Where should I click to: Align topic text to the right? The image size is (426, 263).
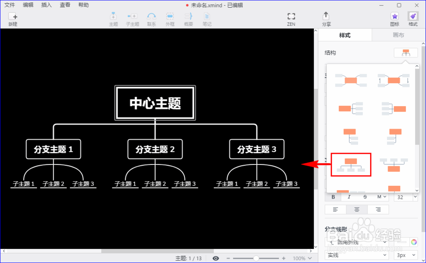[378, 209]
